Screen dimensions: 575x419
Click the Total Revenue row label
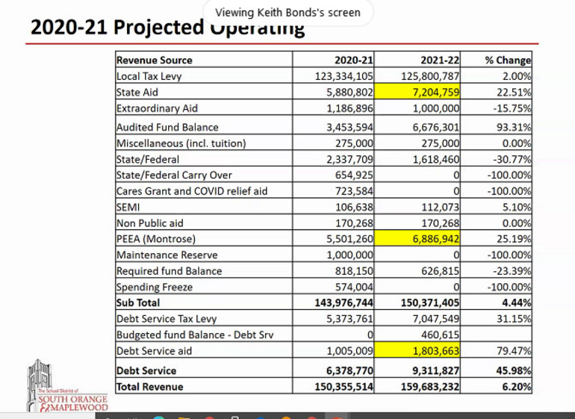pyautogui.click(x=149, y=387)
